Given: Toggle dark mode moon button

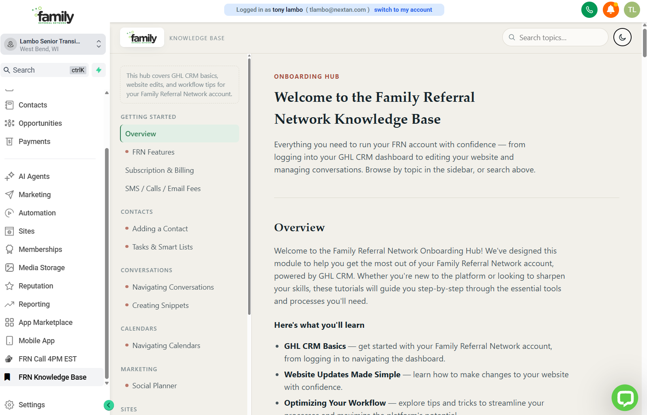Looking at the screenshot, I should [x=622, y=37].
